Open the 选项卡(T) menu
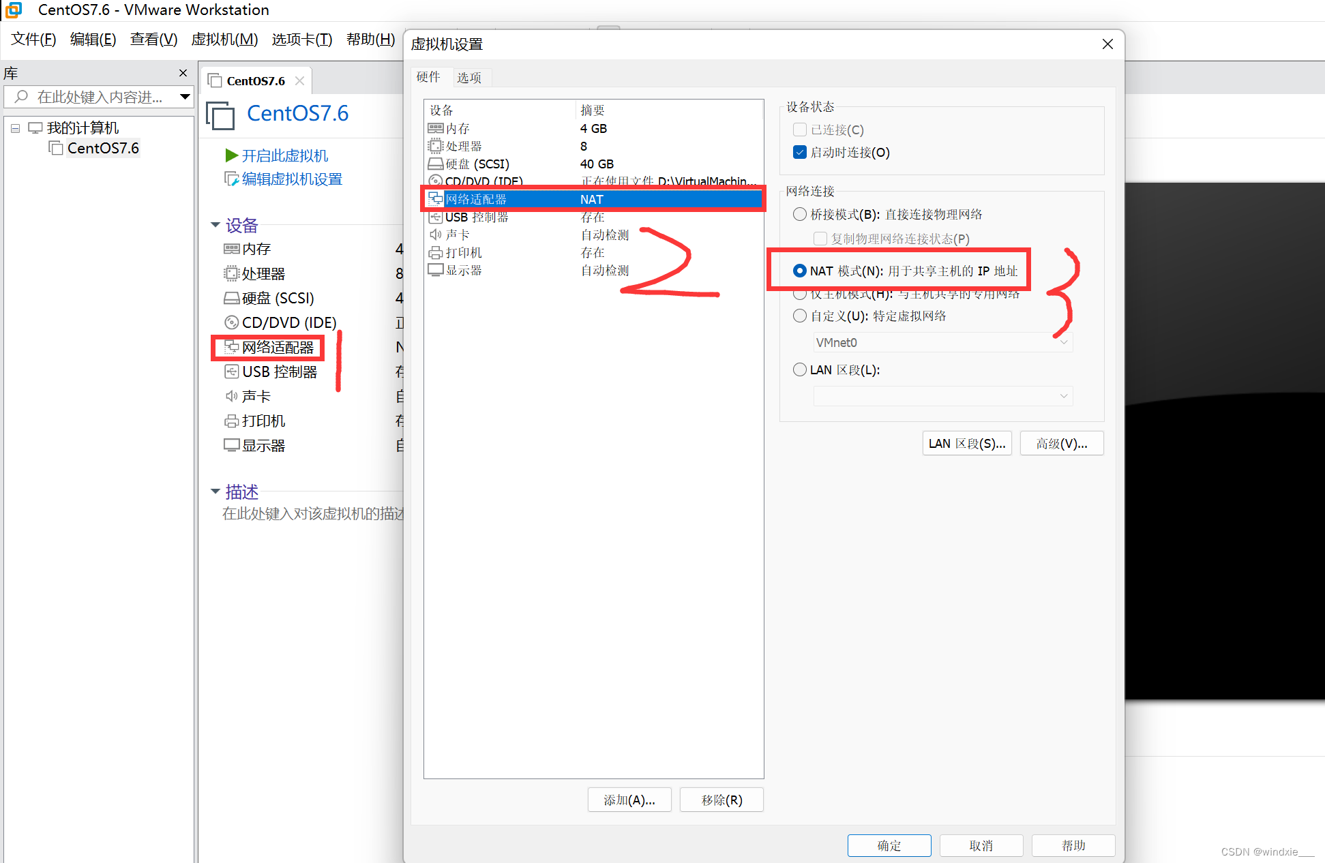This screenshot has height=863, width=1325. point(302,39)
